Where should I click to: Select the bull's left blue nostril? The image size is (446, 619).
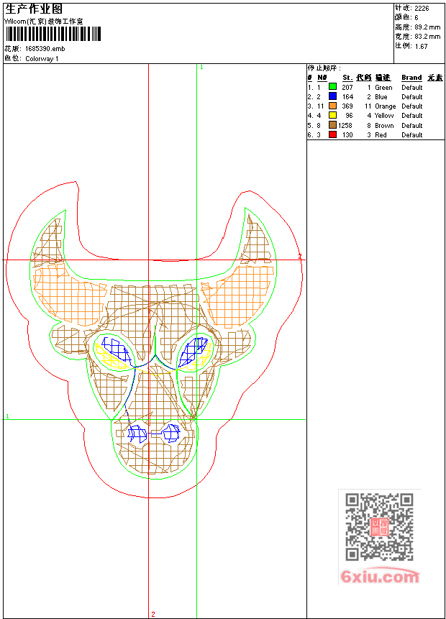pyautogui.click(x=135, y=433)
